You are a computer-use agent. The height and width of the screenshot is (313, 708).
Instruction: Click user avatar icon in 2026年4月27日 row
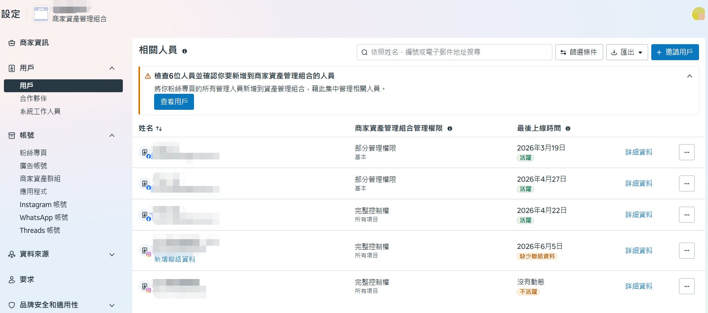coord(146,184)
